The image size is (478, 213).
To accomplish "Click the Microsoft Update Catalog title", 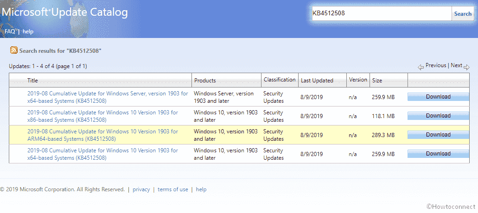I will pyautogui.click(x=65, y=12).
